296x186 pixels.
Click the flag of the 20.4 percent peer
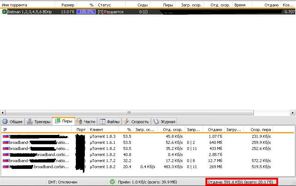click(x=6, y=167)
